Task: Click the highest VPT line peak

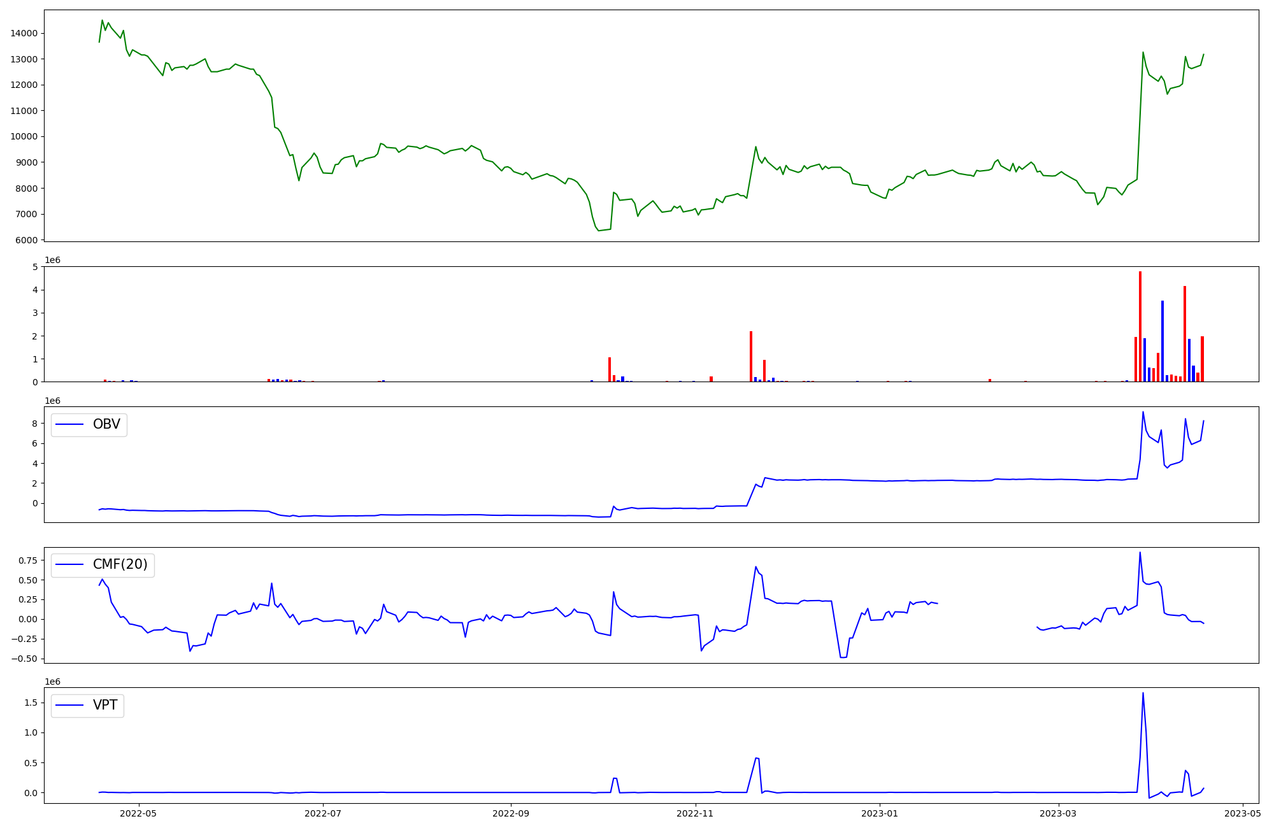Action: 1143,694
